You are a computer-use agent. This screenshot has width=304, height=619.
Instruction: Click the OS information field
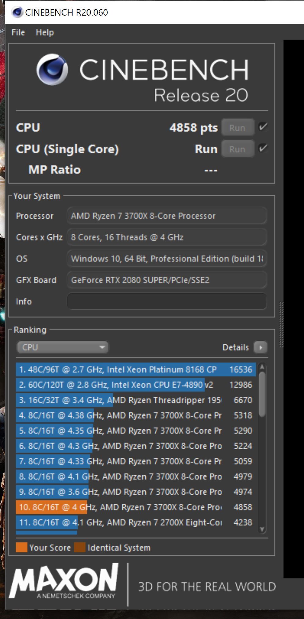[x=167, y=259]
